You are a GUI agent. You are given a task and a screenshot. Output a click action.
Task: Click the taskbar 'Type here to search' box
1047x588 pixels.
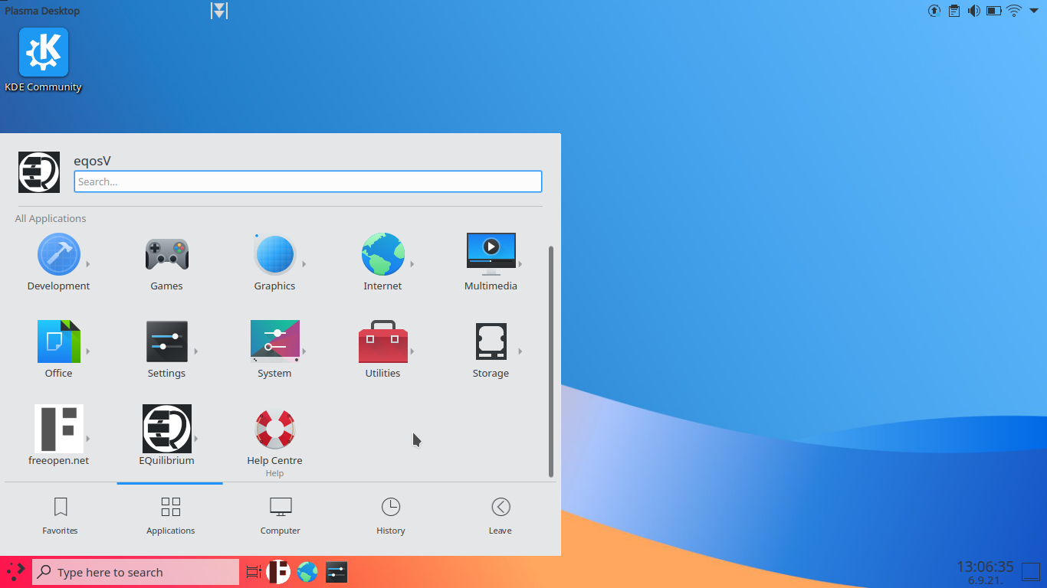pyautogui.click(x=136, y=572)
